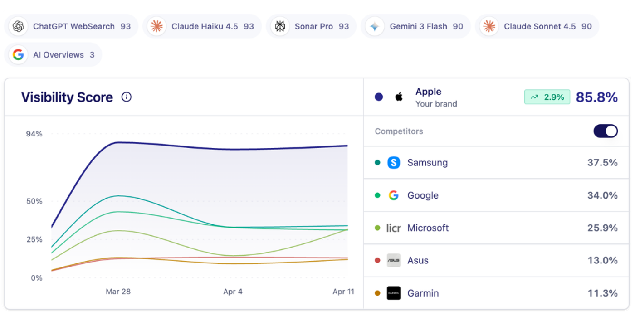Viewport: 635px width, 316px height.
Task: Click the 2.9% trend badge
Action: [547, 97]
